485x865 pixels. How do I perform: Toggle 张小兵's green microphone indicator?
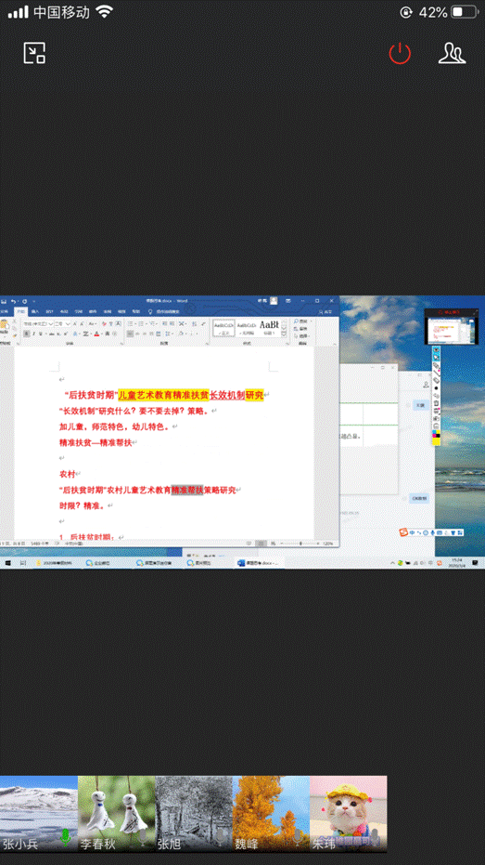point(66,837)
